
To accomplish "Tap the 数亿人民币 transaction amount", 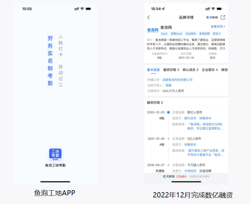I will click(x=195, y=112).
